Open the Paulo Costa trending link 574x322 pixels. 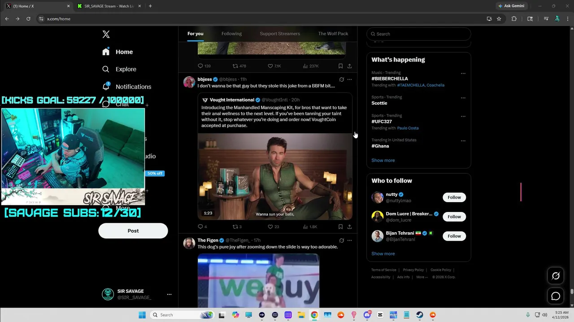tap(408, 128)
